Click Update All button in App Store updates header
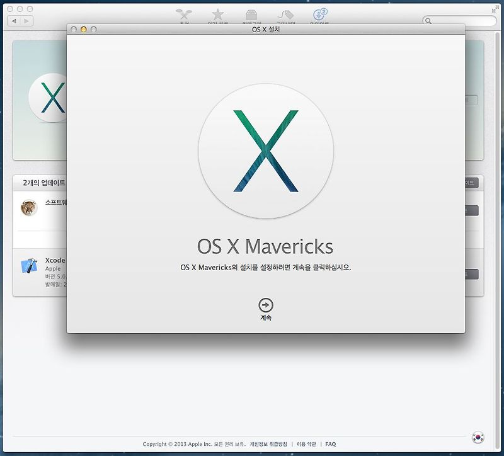This screenshot has width=504, height=456. 471,183
